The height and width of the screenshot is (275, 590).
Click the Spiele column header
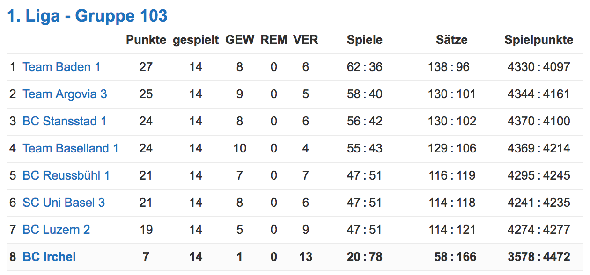point(365,40)
